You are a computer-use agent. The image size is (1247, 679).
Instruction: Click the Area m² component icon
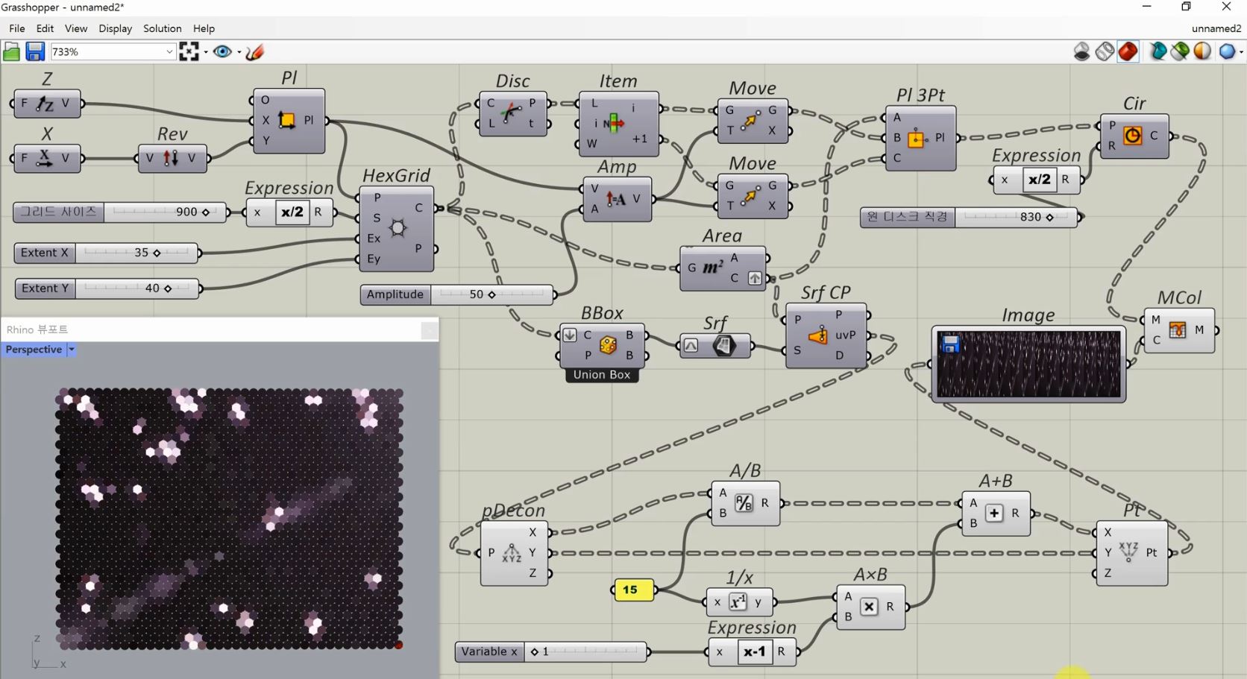tap(712, 268)
